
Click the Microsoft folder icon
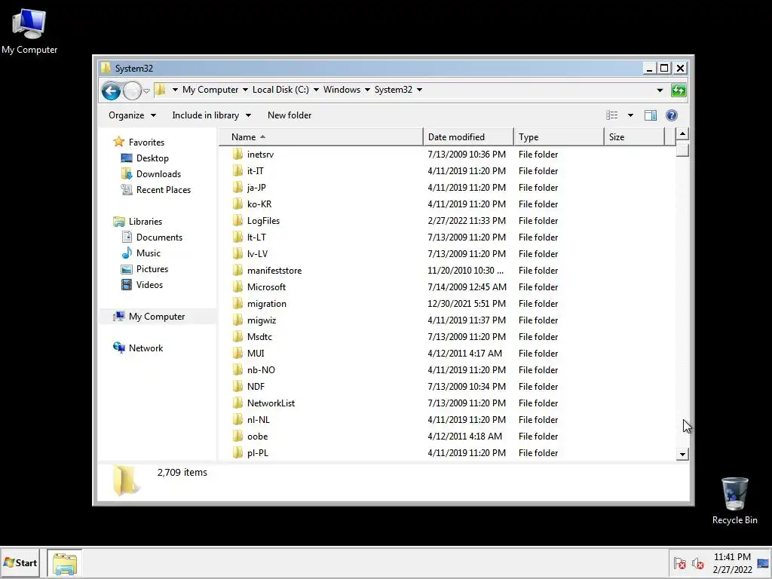[x=237, y=286]
